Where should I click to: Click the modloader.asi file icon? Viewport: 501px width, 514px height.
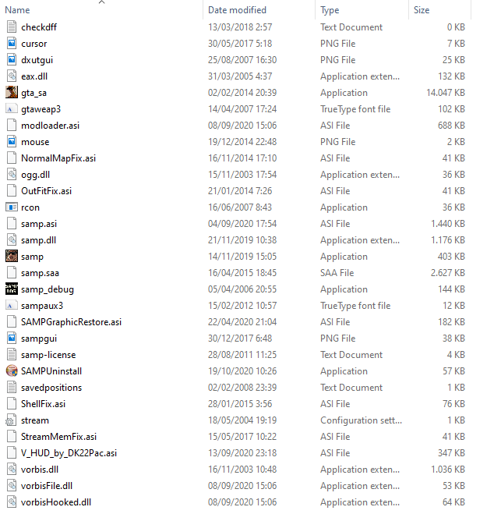12,126
